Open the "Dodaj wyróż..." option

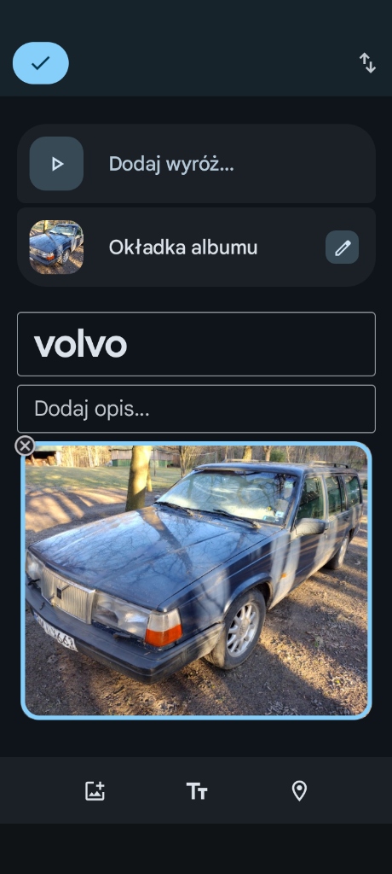tap(197, 164)
